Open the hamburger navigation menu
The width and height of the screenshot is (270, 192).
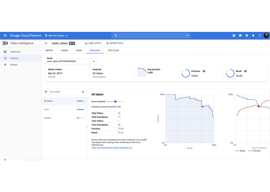click(x=5, y=35)
